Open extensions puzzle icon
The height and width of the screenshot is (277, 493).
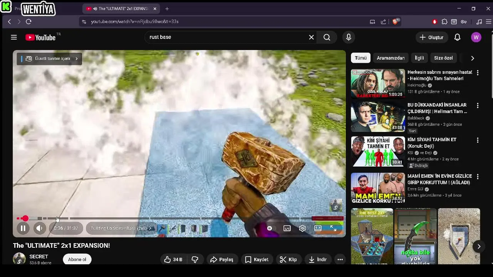pyautogui.click(x=444, y=22)
